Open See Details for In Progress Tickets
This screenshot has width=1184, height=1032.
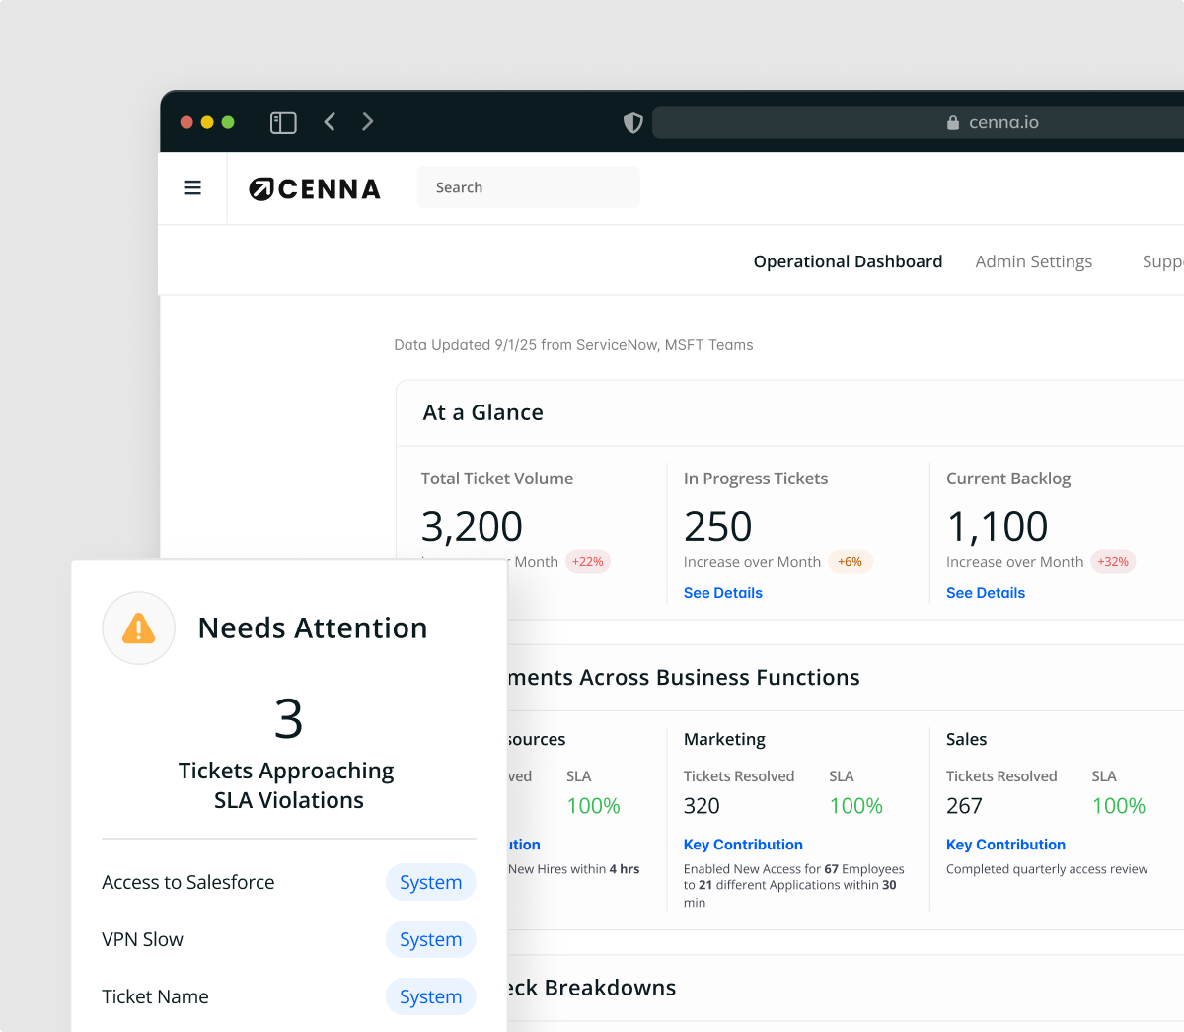pos(722,592)
